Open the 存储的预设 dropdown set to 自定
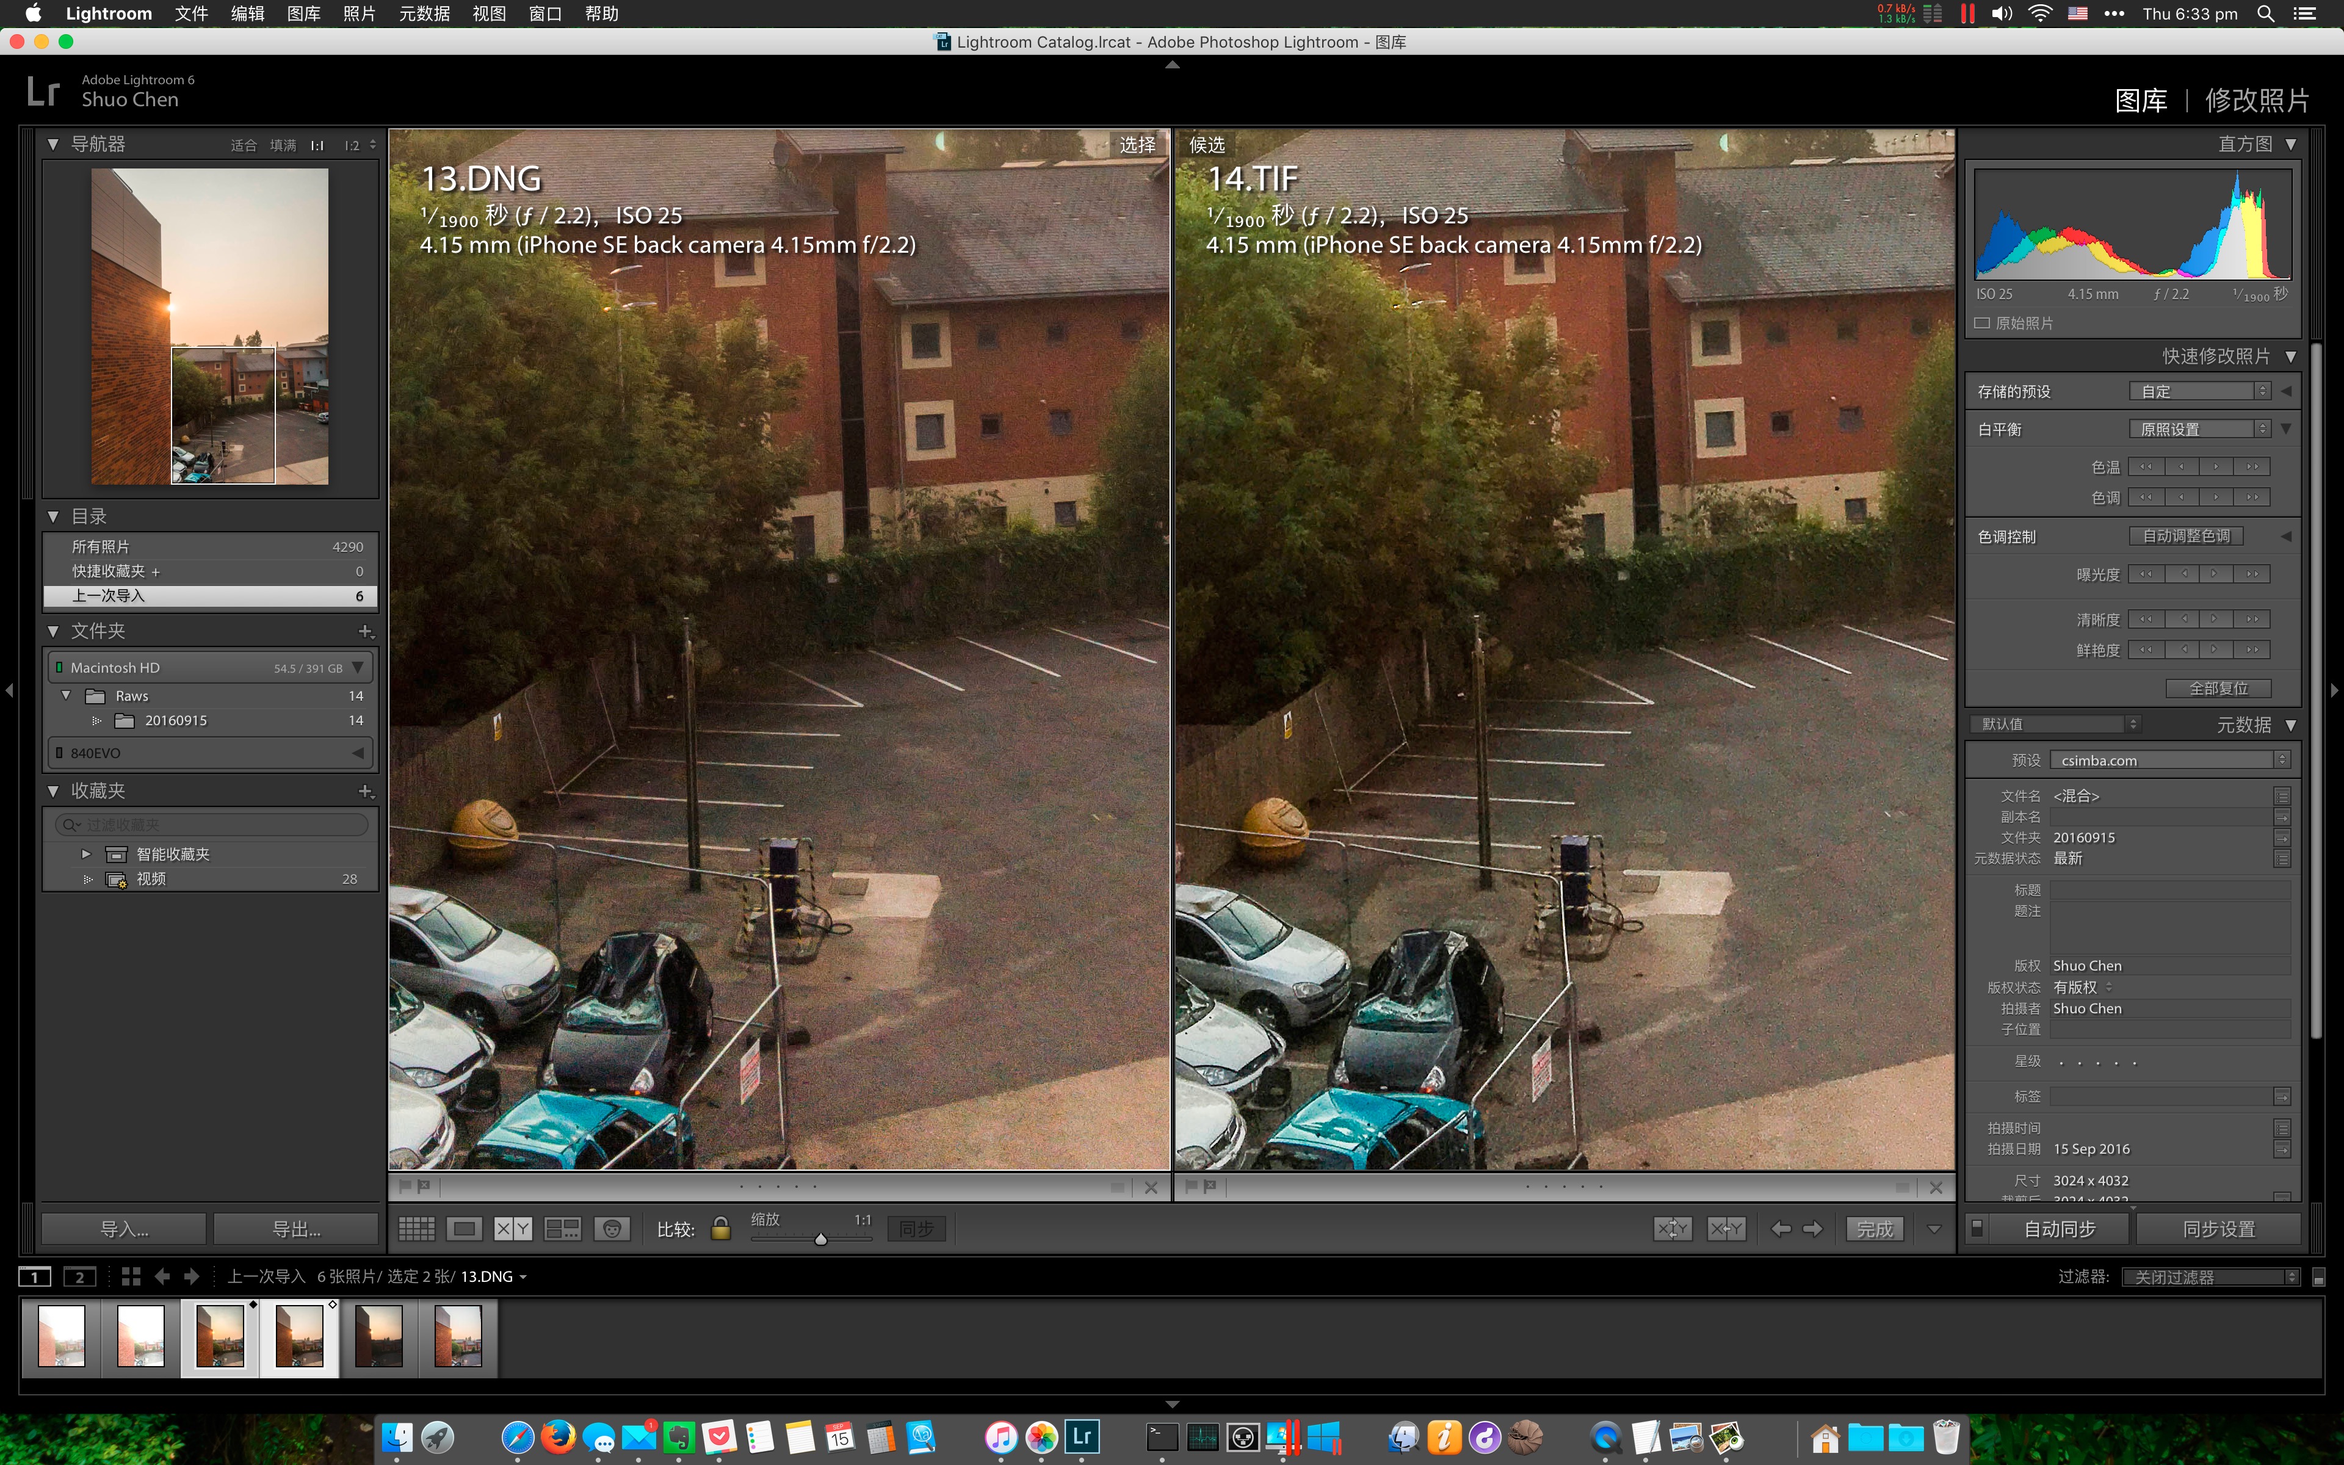The image size is (2344, 1465). (x=2200, y=391)
